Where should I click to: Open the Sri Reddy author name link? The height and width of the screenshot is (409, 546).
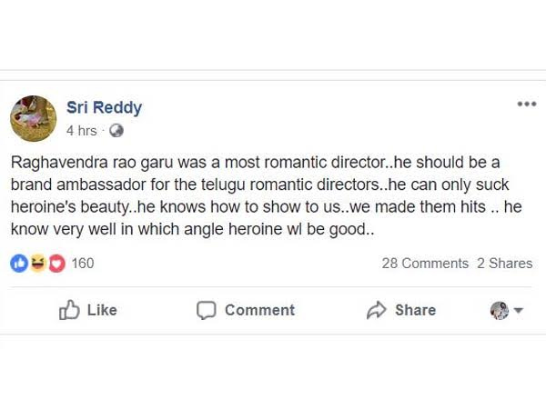coord(104,108)
